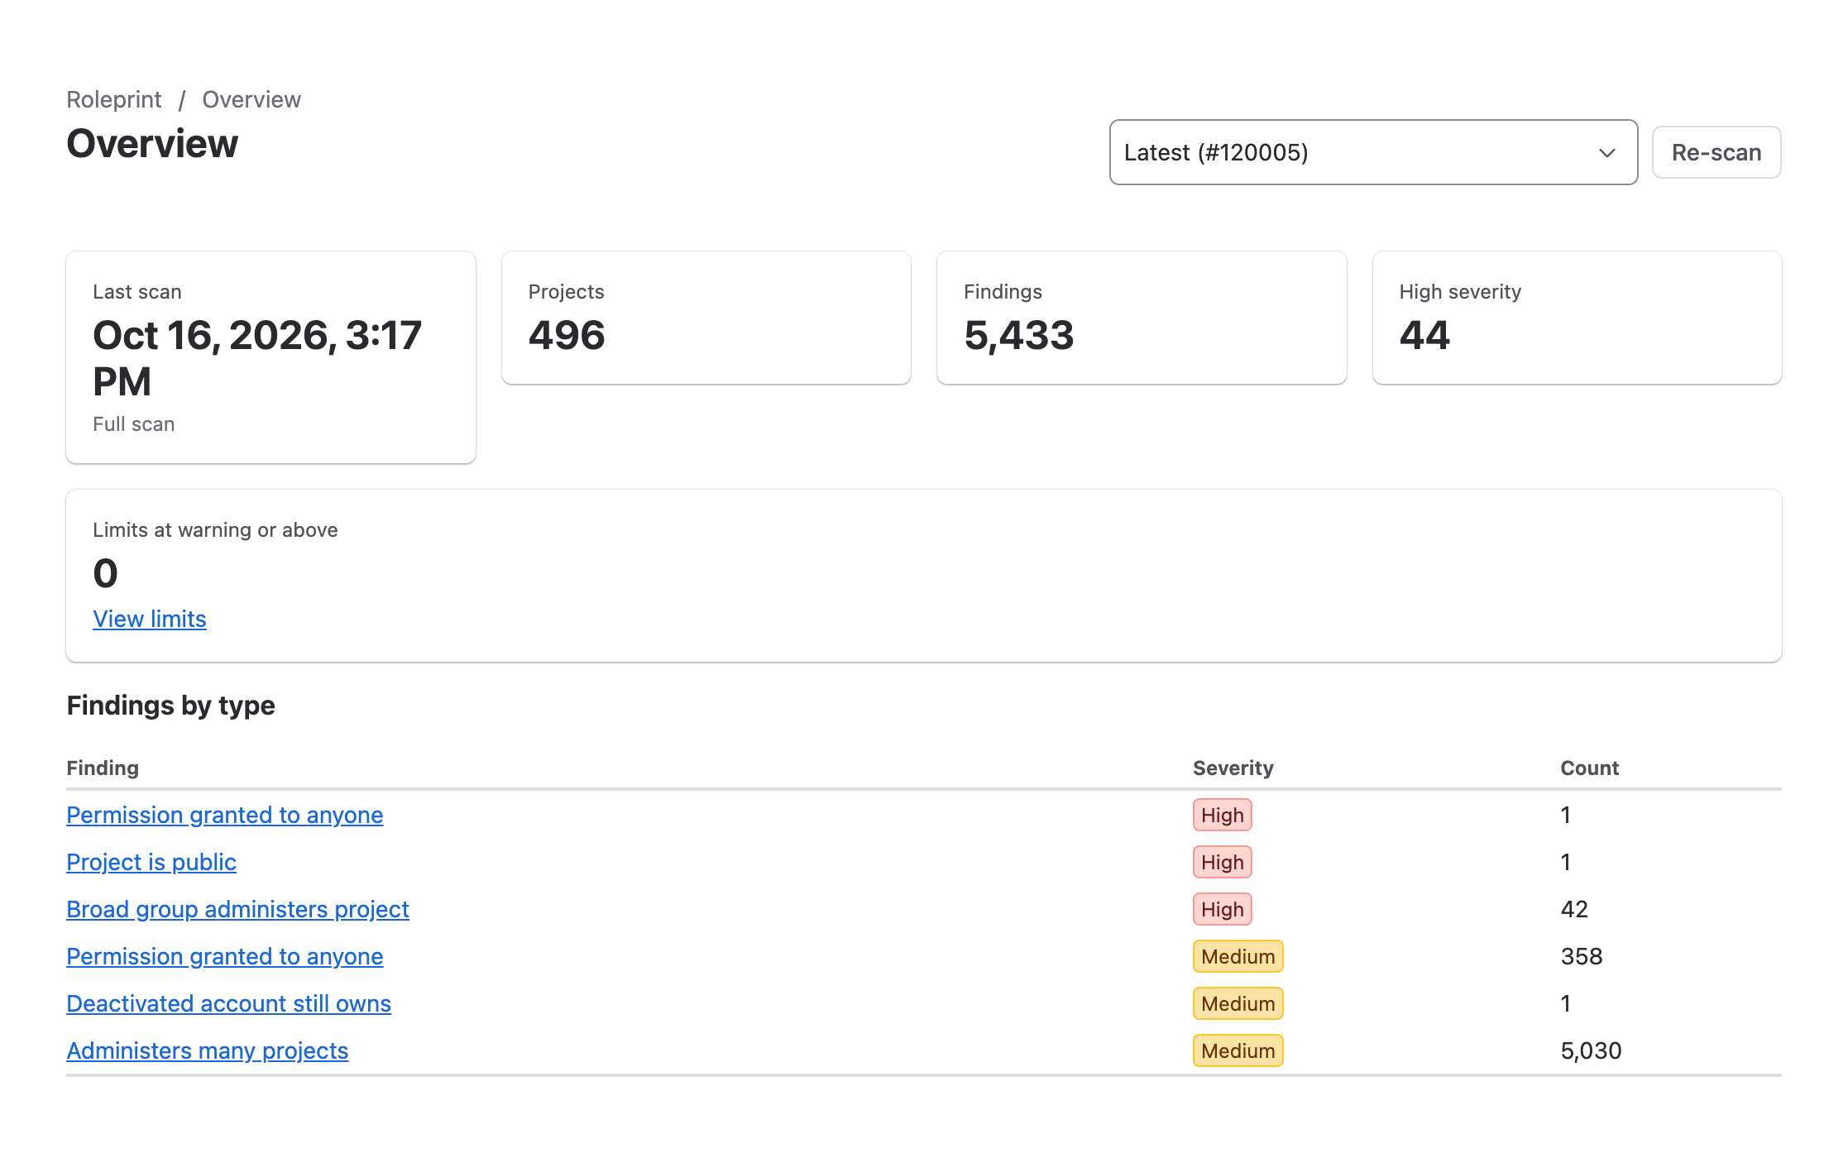Click the Medium badge in Administers many projects row
Viewport: 1848px width, 1158px height.
1238,1050
